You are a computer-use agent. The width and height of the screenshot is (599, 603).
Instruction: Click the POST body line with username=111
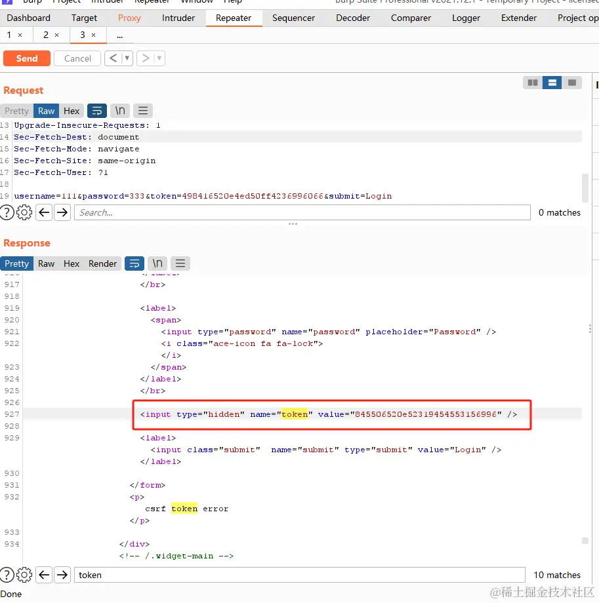coord(203,196)
